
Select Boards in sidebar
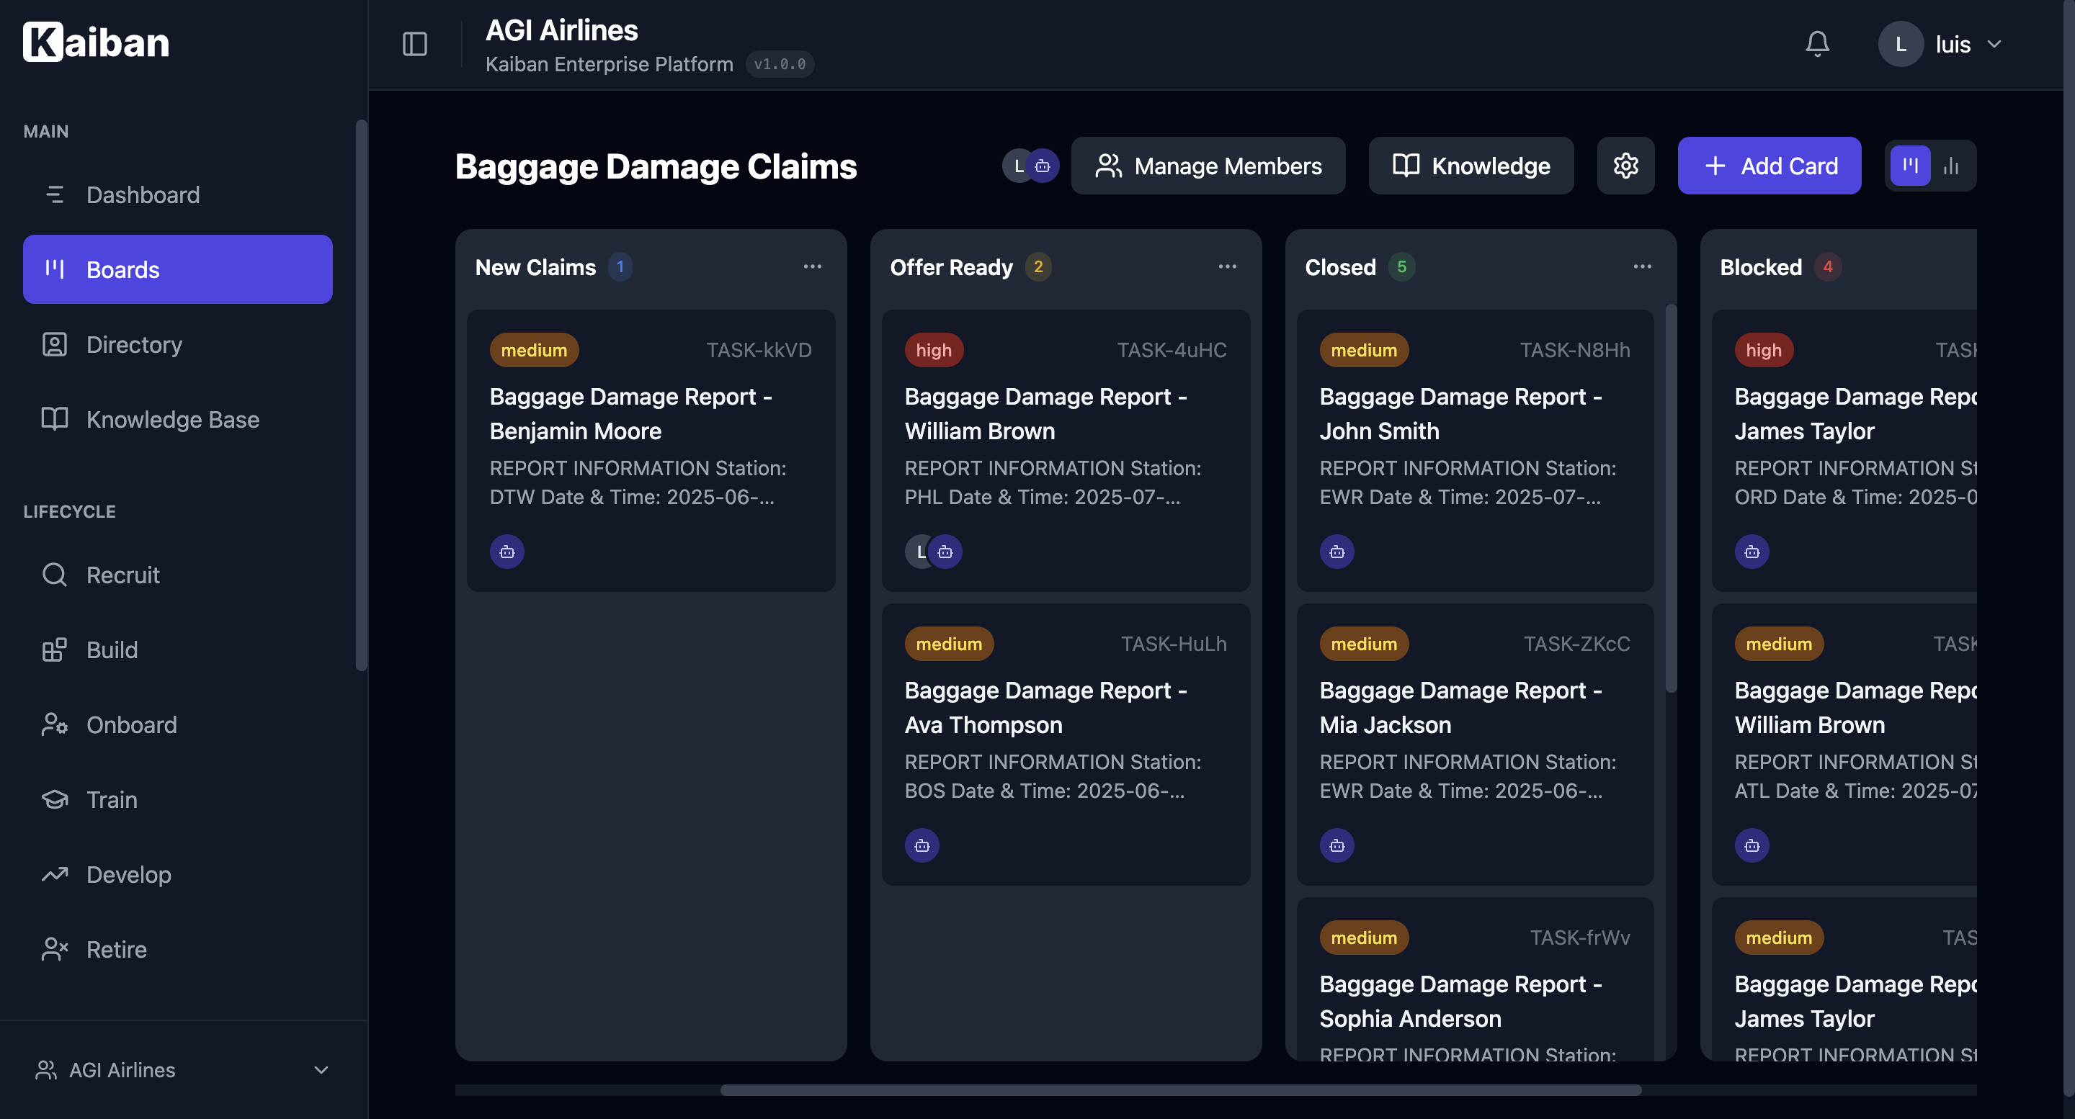coord(177,270)
